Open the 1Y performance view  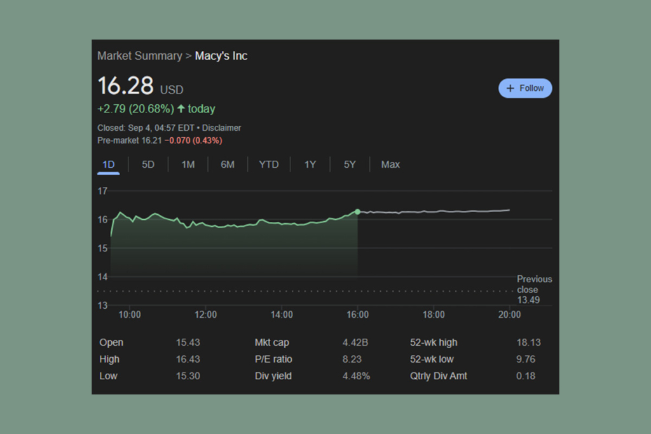click(x=310, y=164)
